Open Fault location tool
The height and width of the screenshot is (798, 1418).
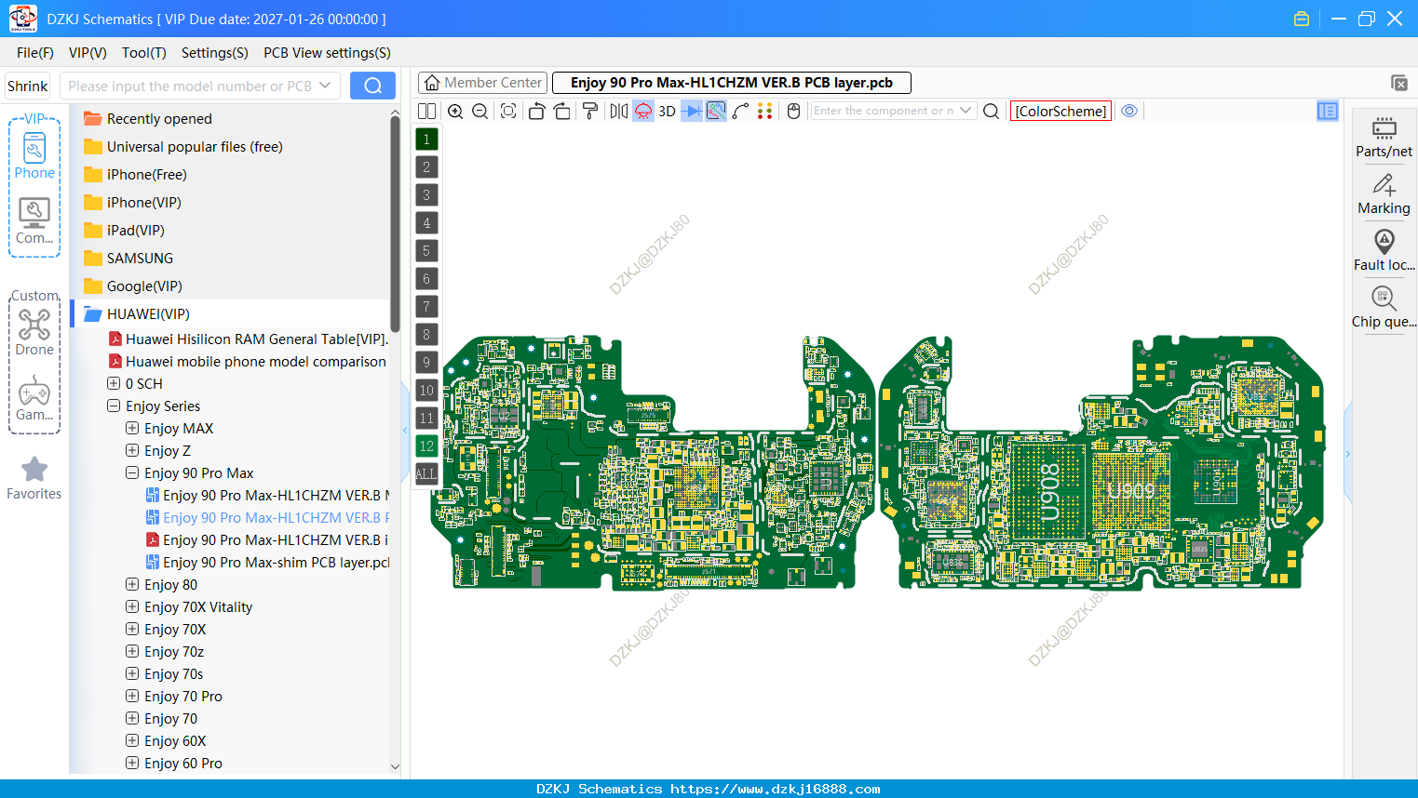(x=1384, y=251)
